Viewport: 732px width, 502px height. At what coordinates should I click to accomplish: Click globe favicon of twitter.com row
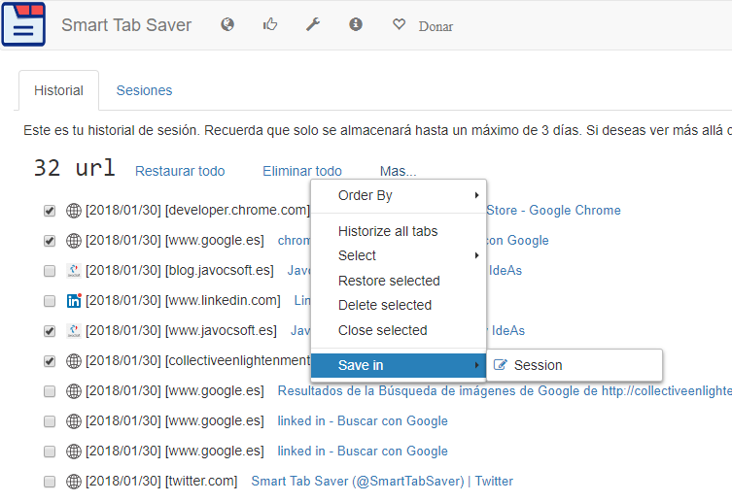point(74,482)
